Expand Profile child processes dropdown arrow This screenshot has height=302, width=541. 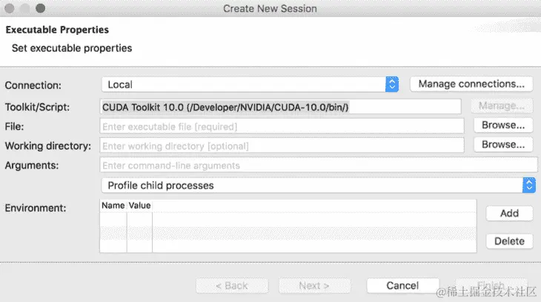[x=529, y=186]
